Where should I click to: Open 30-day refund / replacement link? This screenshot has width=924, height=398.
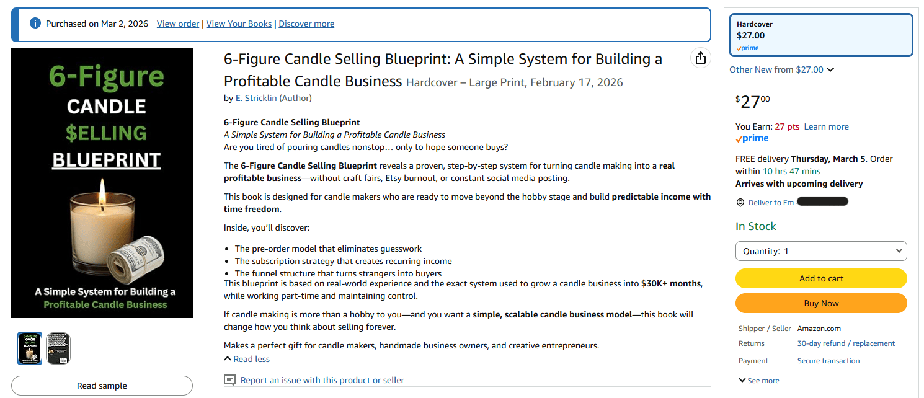(x=846, y=343)
